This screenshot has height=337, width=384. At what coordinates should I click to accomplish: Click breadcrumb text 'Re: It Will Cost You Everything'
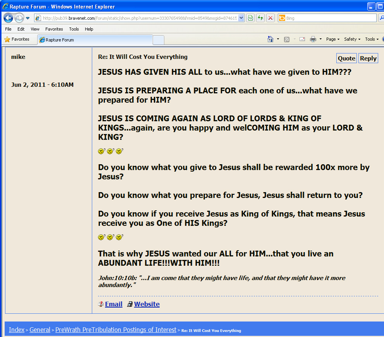point(211,330)
